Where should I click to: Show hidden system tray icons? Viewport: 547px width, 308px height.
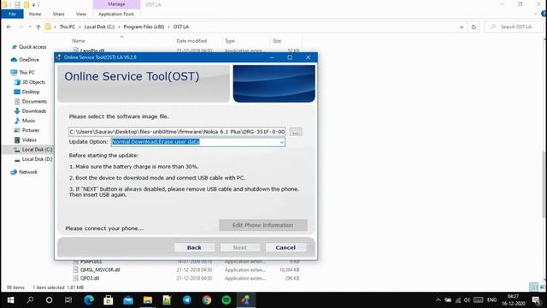point(438,300)
